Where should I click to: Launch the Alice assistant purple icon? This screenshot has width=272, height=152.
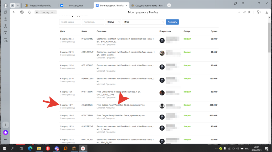[5, 133]
